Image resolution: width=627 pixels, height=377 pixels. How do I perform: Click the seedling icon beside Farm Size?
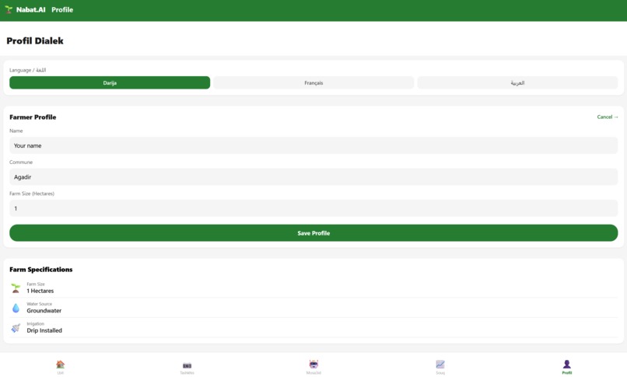[x=16, y=288]
